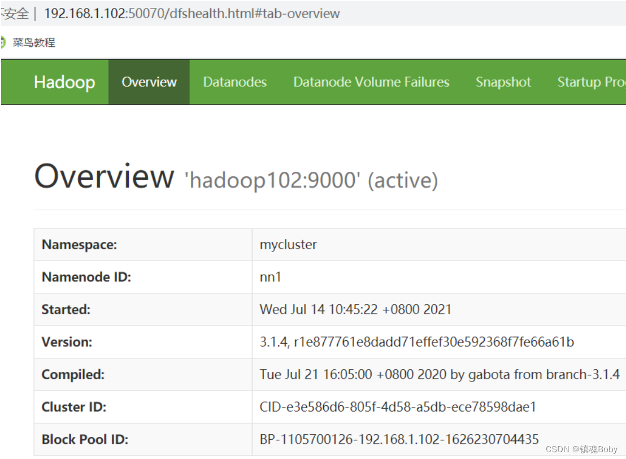Click the Started: label

tap(66, 309)
